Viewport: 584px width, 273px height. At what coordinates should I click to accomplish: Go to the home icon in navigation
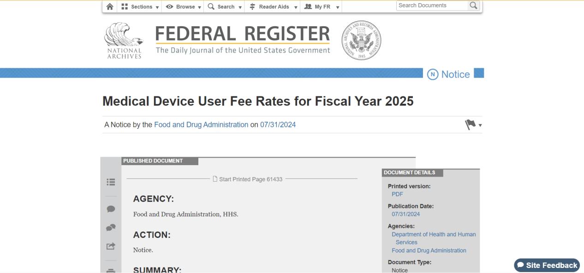point(109,6)
